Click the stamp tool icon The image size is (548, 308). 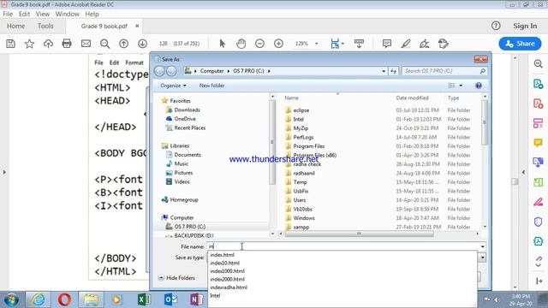444,44
